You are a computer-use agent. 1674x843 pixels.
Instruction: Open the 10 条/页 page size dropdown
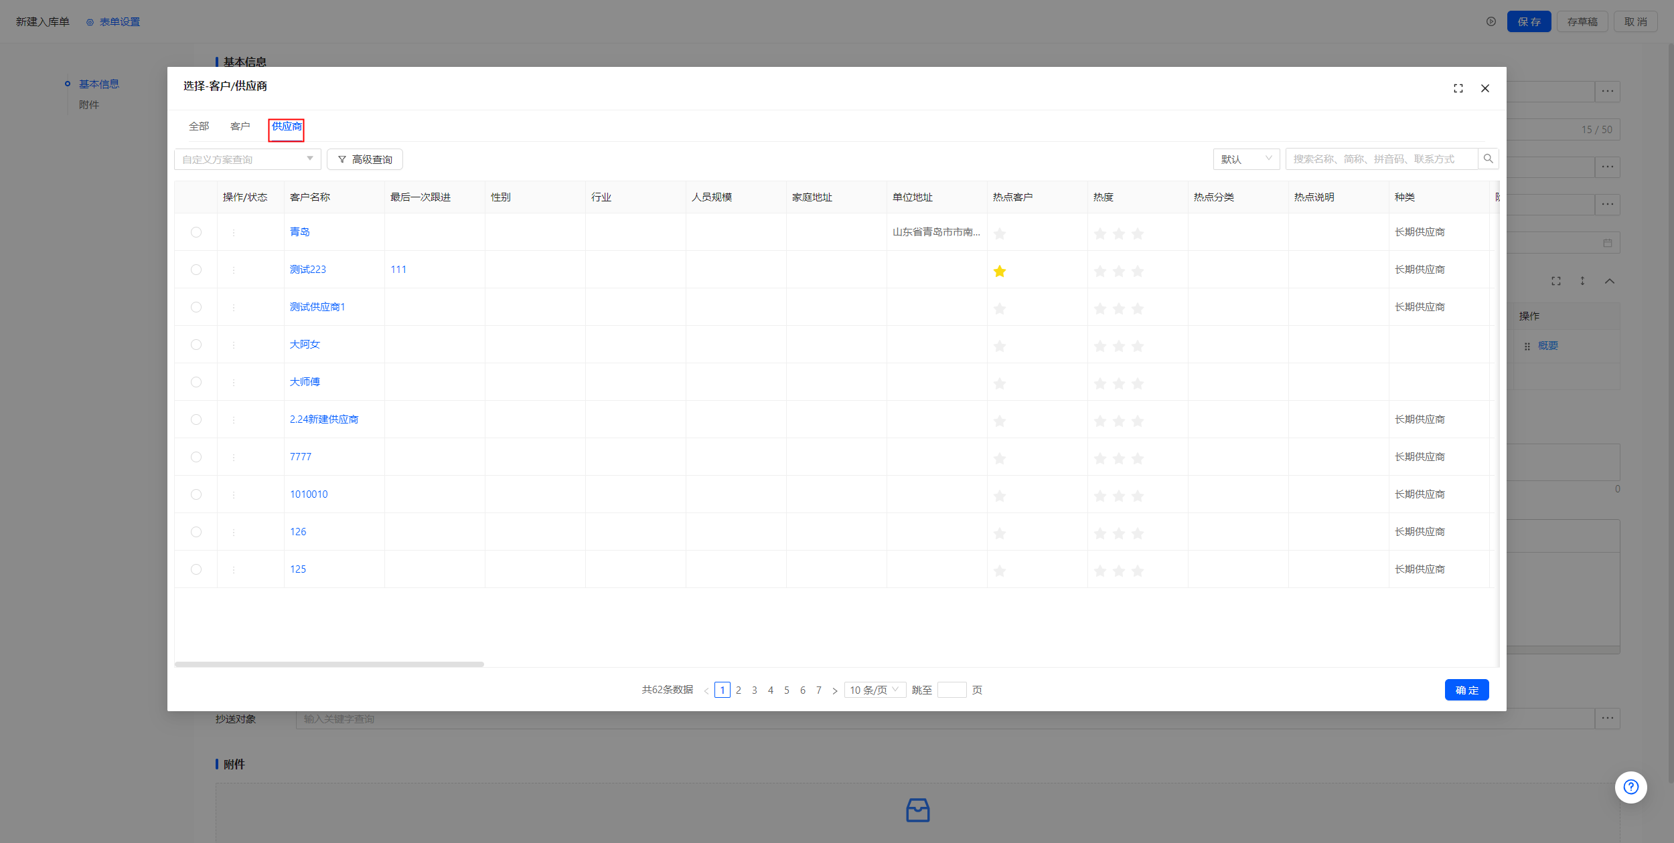click(x=874, y=690)
